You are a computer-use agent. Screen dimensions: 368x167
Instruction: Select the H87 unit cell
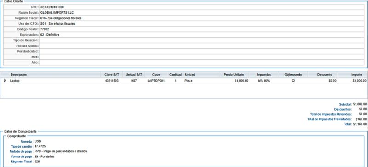click(x=134, y=81)
